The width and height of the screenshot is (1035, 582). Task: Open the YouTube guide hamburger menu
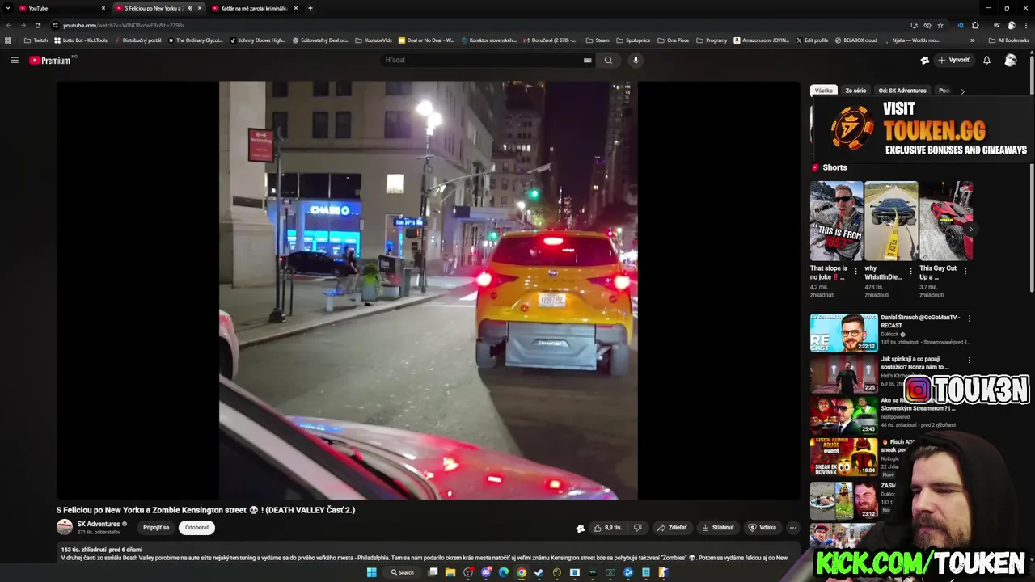(x=14, y=60)
